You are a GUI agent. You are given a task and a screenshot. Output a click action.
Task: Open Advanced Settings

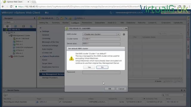[50, 45]
